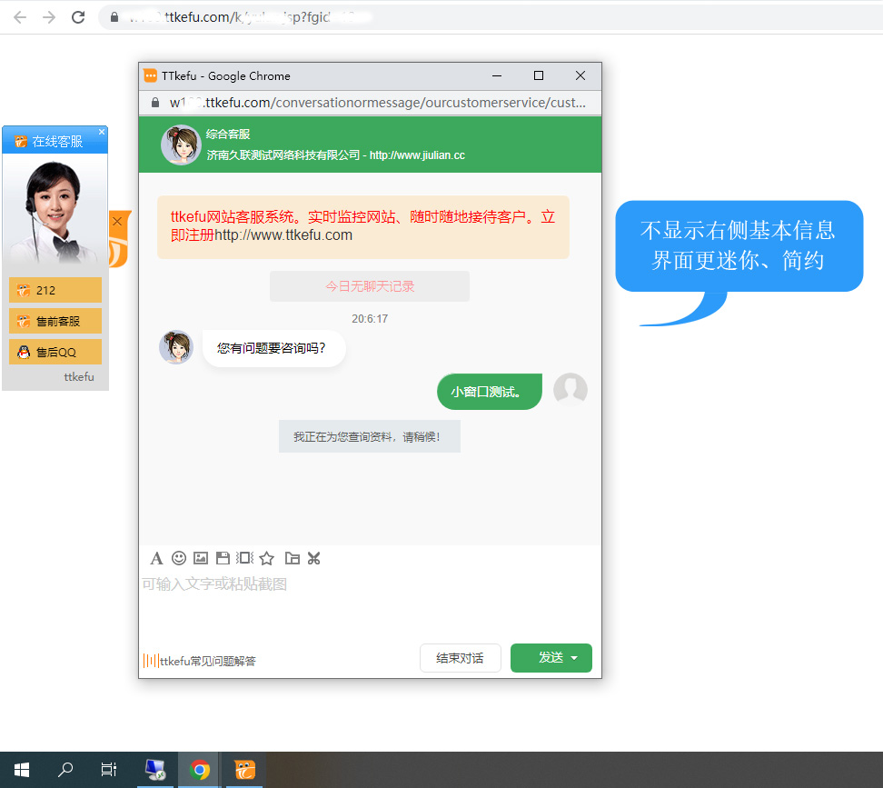Click the send file folder icon

[x=293, y=558]
